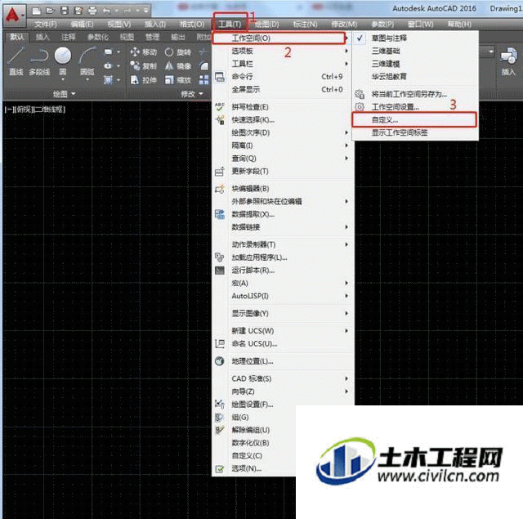Switch to the 参数化 ribbon tab
This screenshot has height=519, width=523.
coord(98,37)
